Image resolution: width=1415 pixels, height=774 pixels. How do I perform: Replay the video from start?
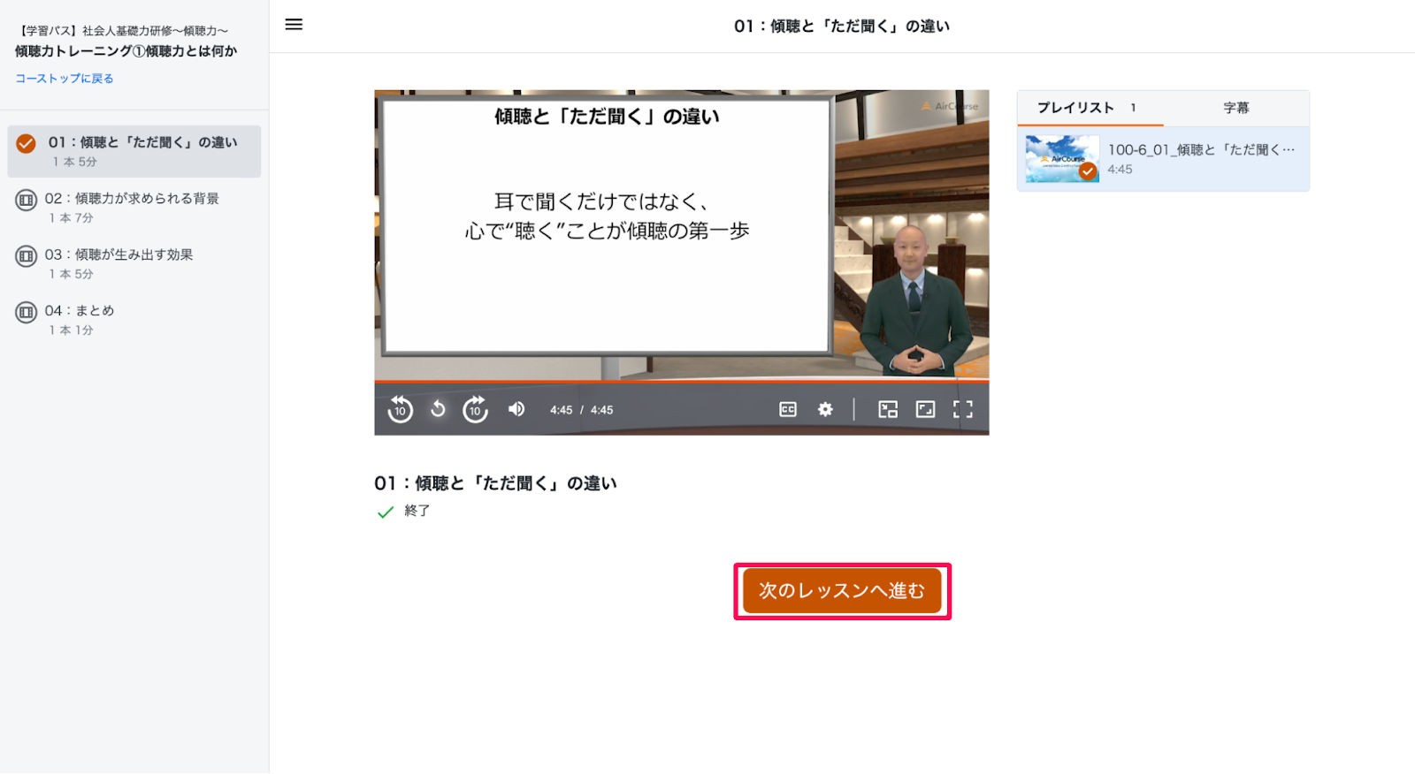[438, 409]
